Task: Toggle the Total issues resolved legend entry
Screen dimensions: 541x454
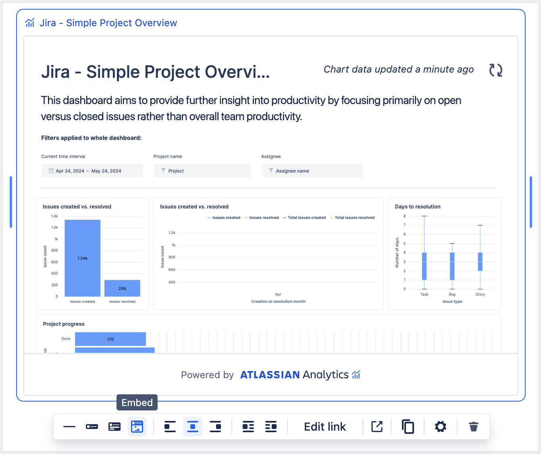Action: coord(352,218)
